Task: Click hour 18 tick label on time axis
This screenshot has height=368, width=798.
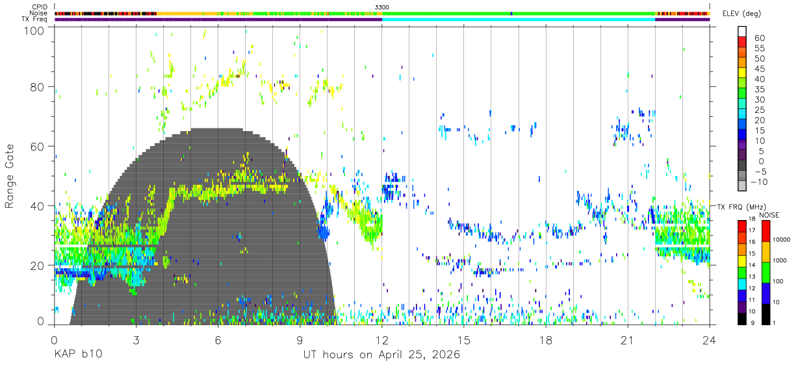Action: (x=546, y=340)
